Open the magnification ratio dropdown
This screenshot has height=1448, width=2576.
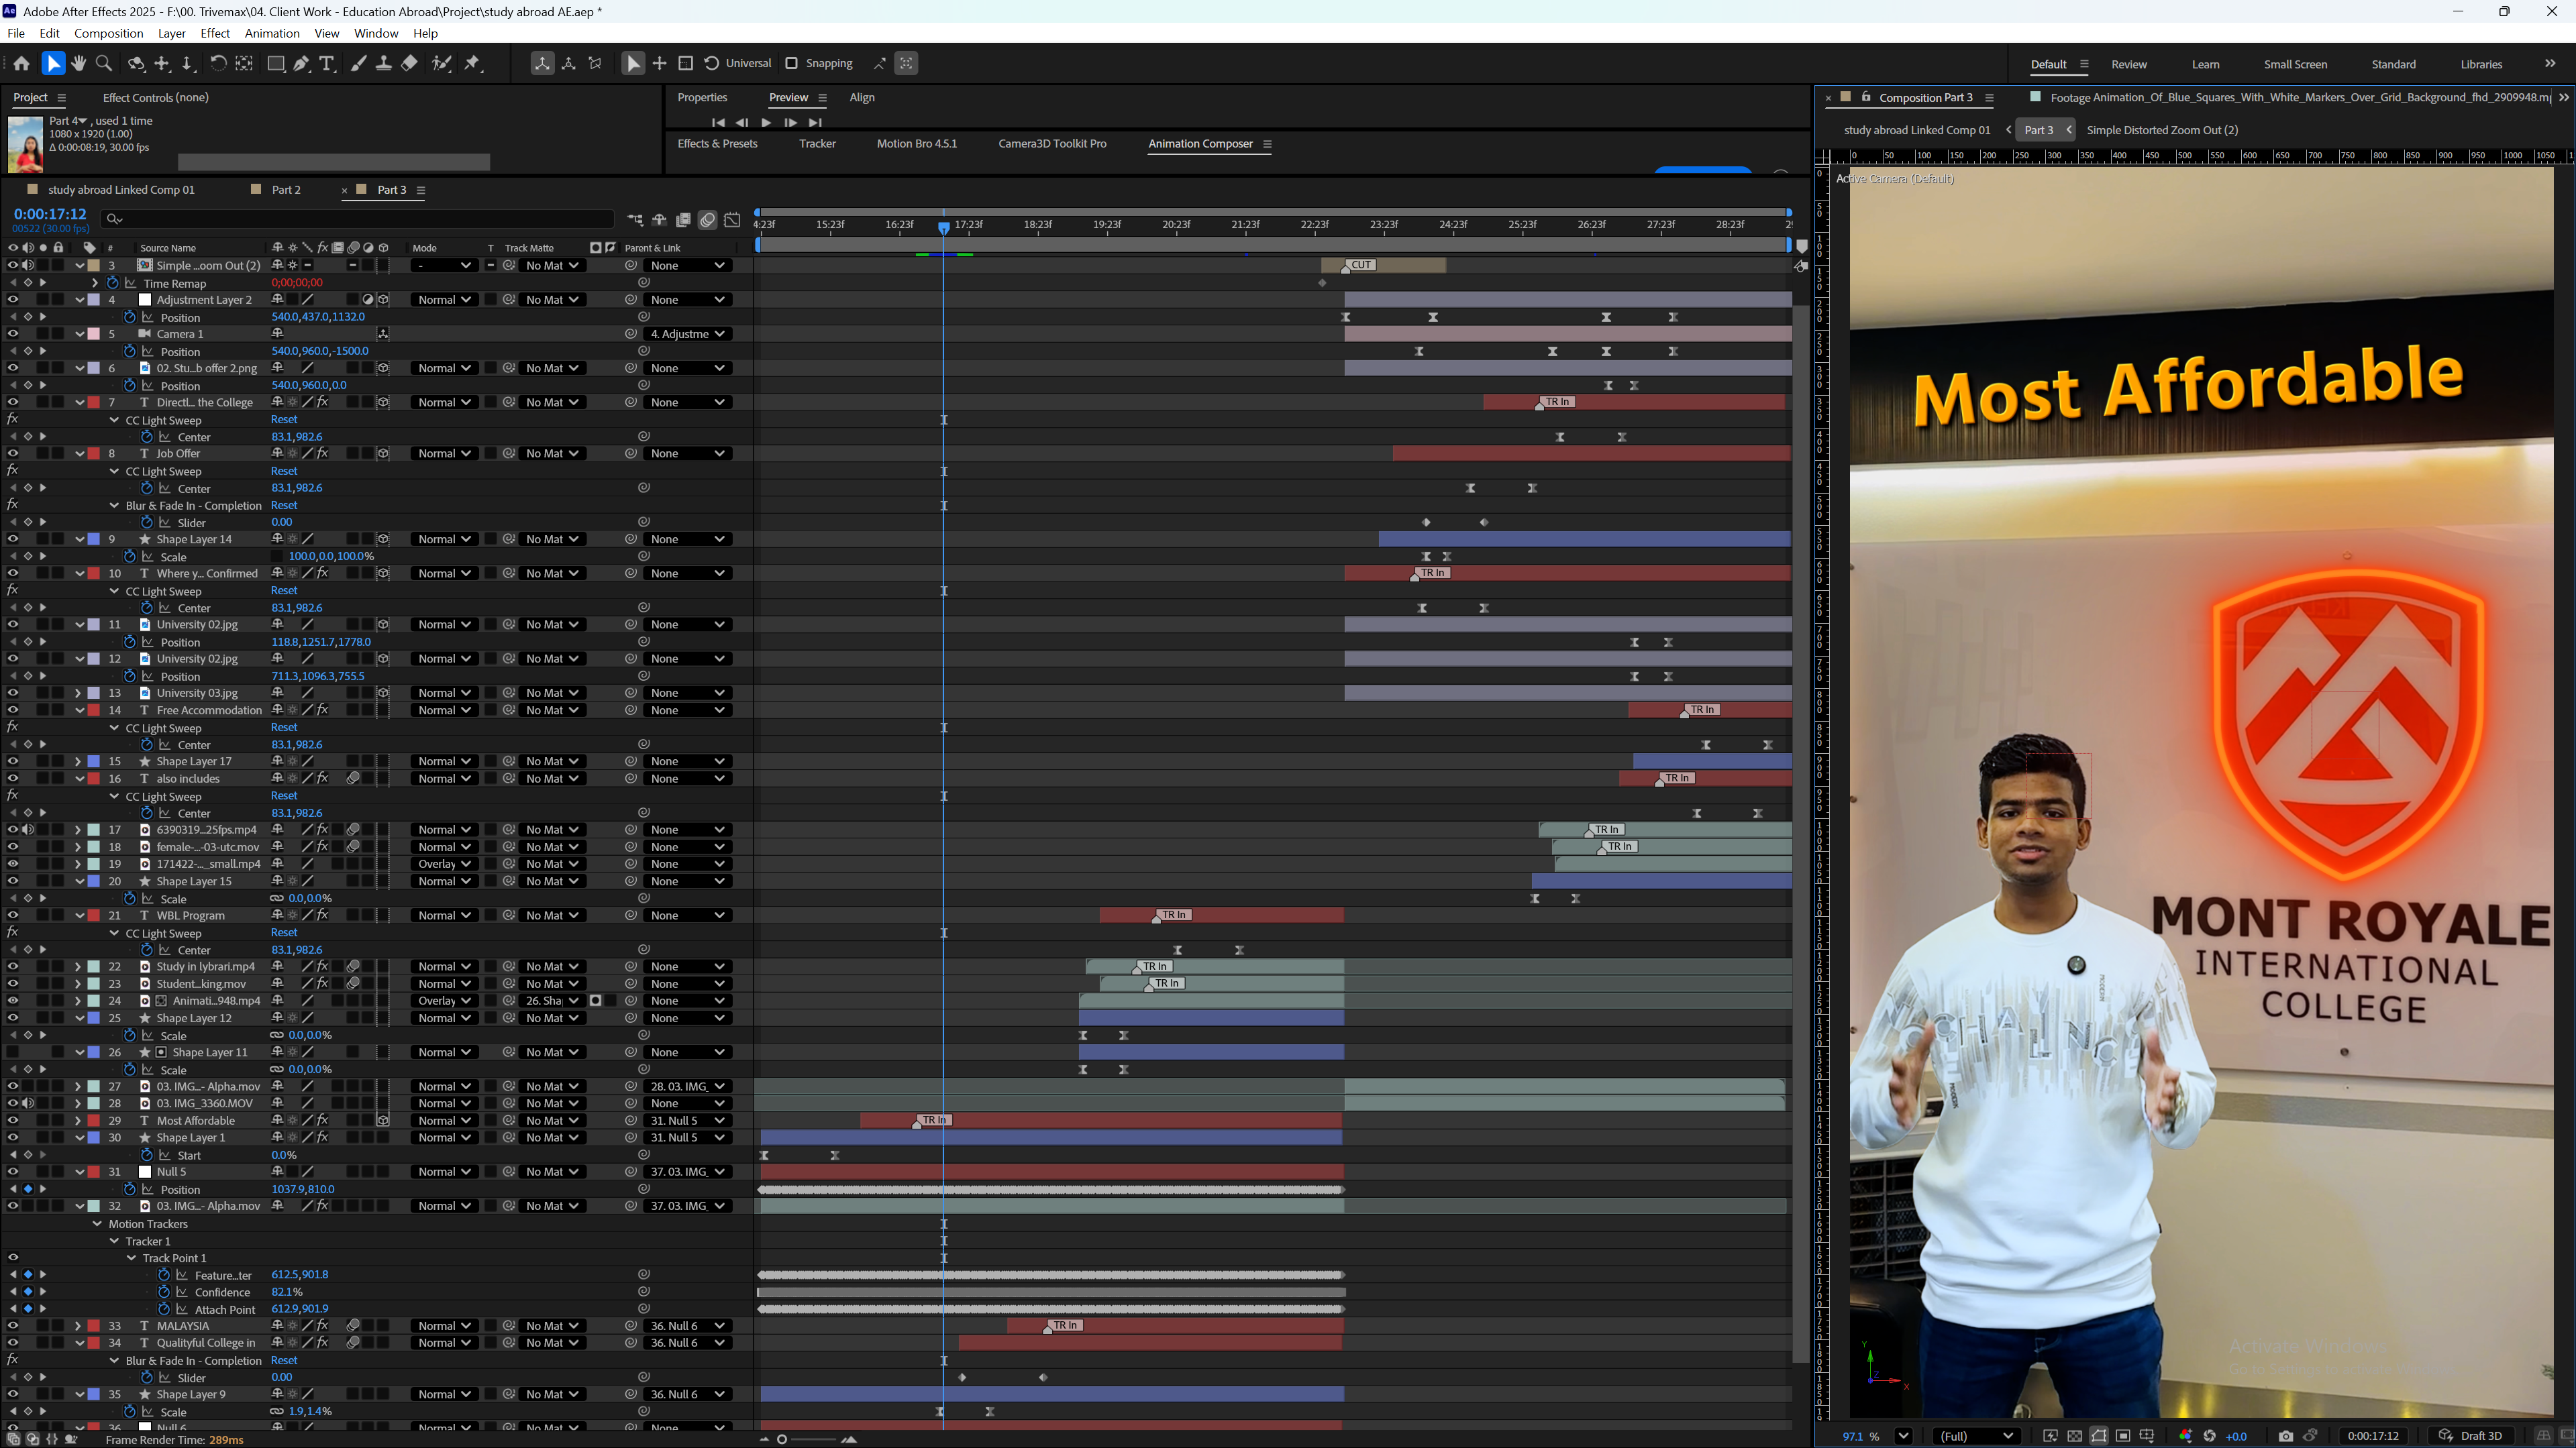[1903, 1436]
